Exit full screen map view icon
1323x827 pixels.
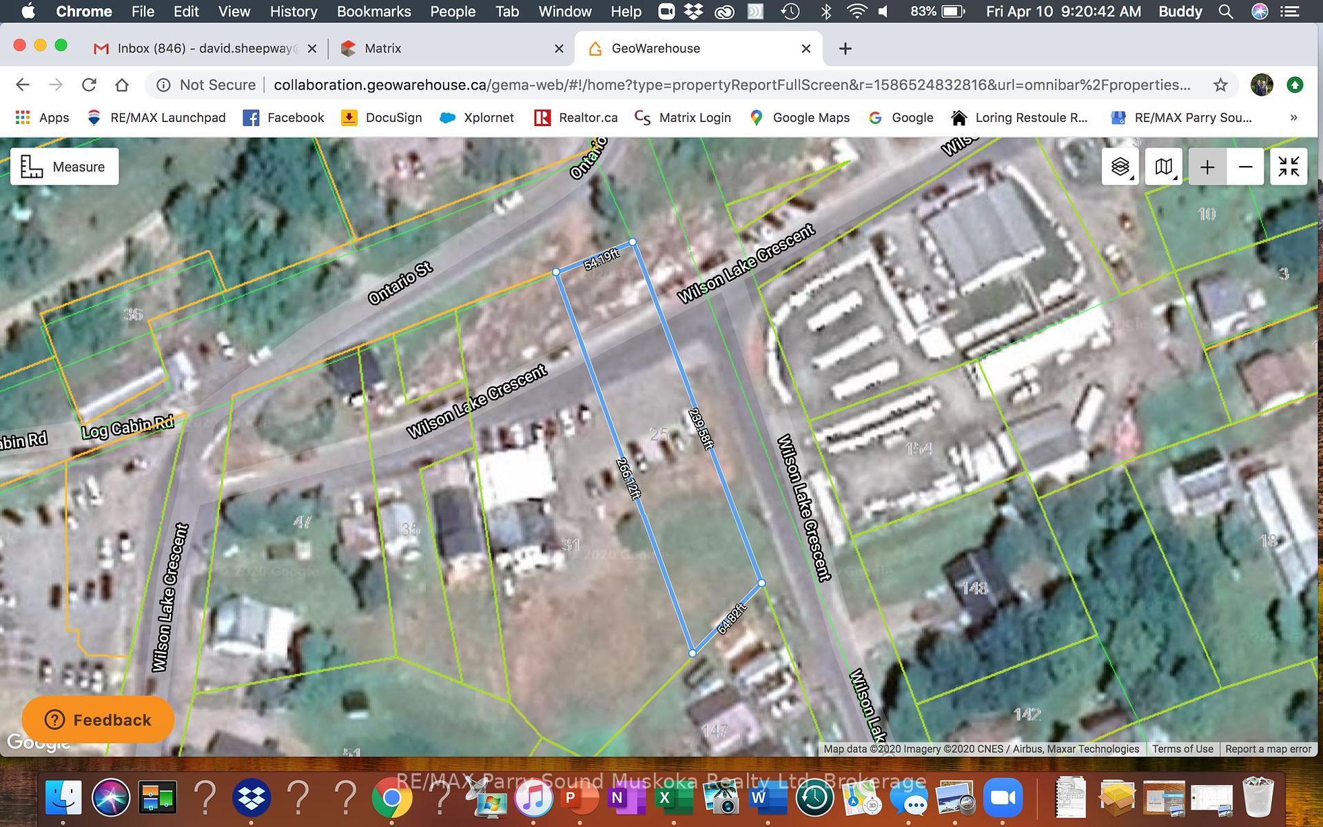[x=1289, y=167]
